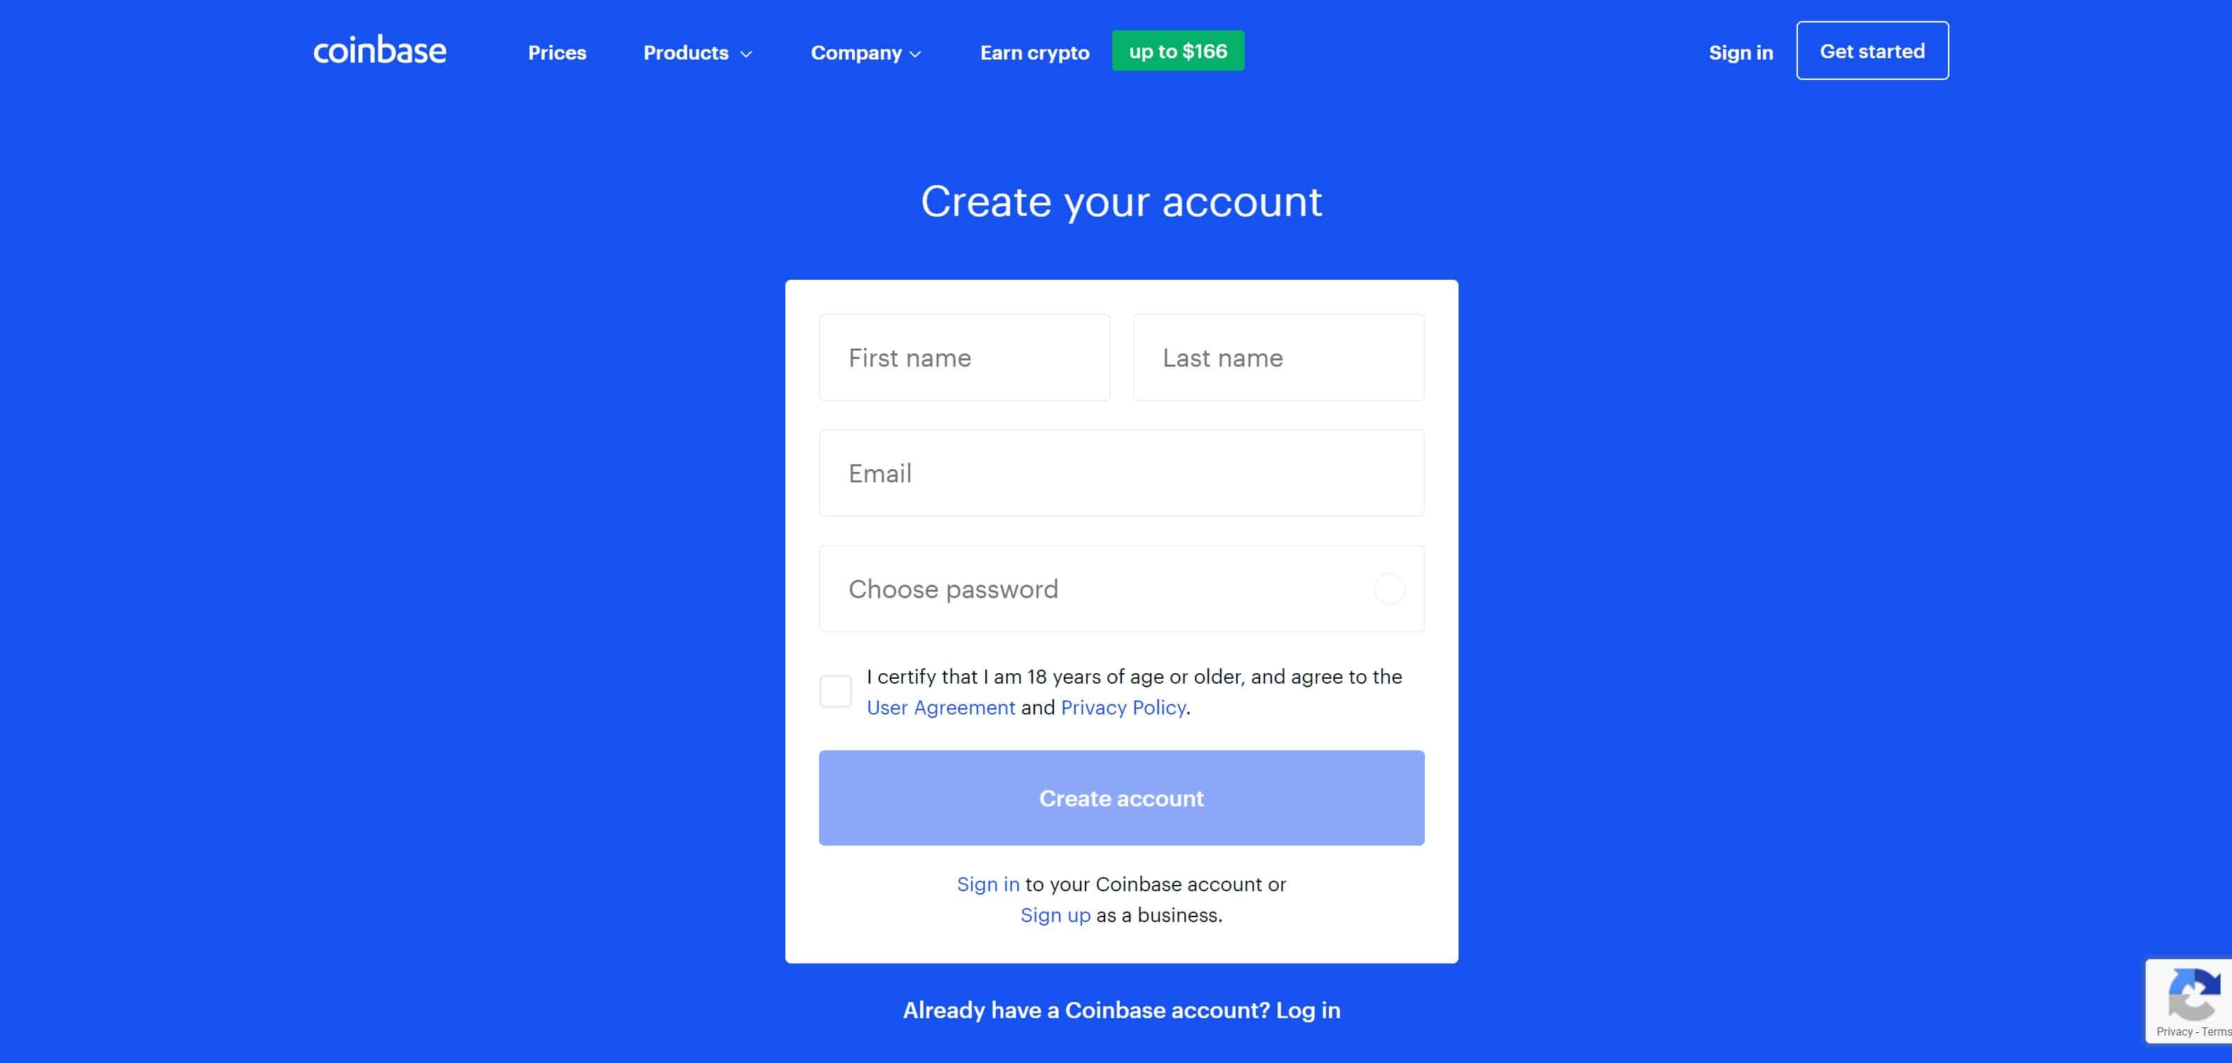The image size is (2232, 1063).
Task: Click the Get started button icon
Action: (1872, 51)
